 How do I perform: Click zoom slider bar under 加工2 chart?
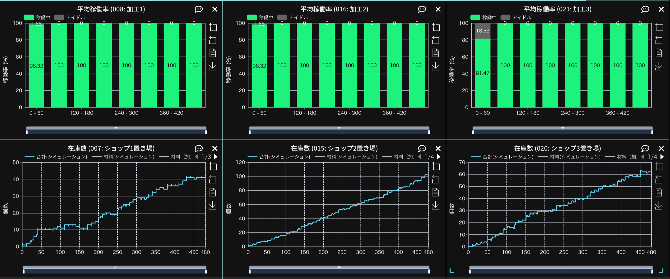point(339,131)
